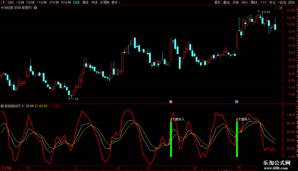The image size is (298, 171).
Task: Select the 5分钟 period
Action: click(x=30, y=2)
